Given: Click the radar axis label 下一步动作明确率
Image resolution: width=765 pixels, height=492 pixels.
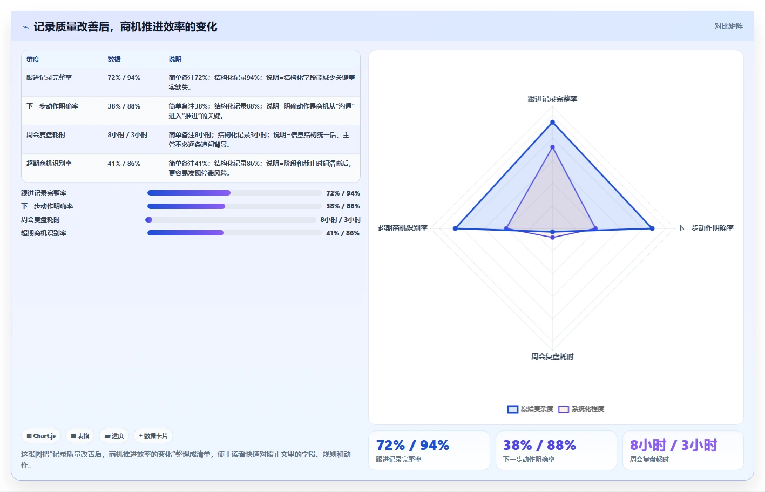Looking at the screenshot, I should point(706,228).
